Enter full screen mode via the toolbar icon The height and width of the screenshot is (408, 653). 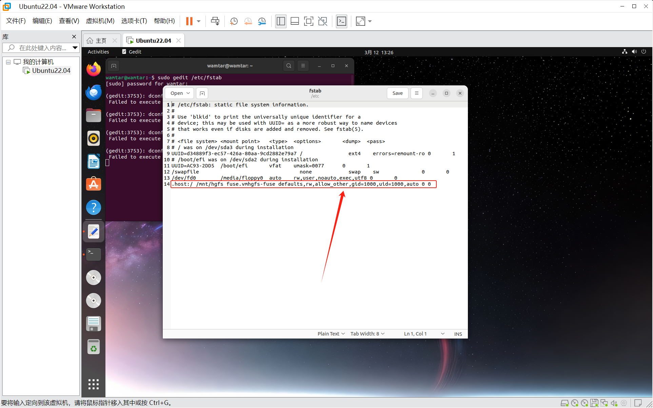coord(309,21)
